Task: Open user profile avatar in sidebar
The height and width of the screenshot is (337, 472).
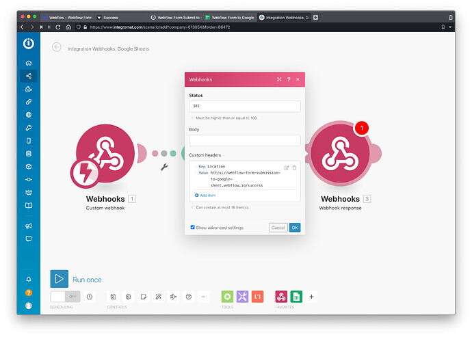Action: [29, 306]
